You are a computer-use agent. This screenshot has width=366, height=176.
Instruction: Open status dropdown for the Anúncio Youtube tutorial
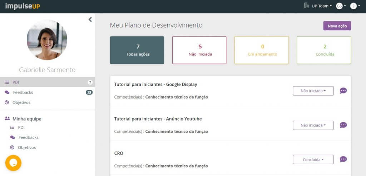click(313, 125)
